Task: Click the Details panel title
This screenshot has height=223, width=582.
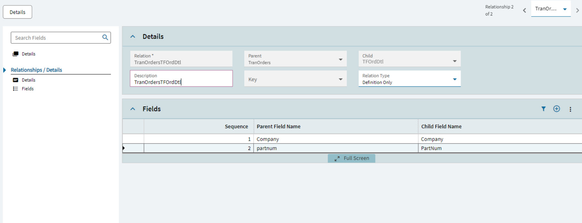Action: [153, 36]
